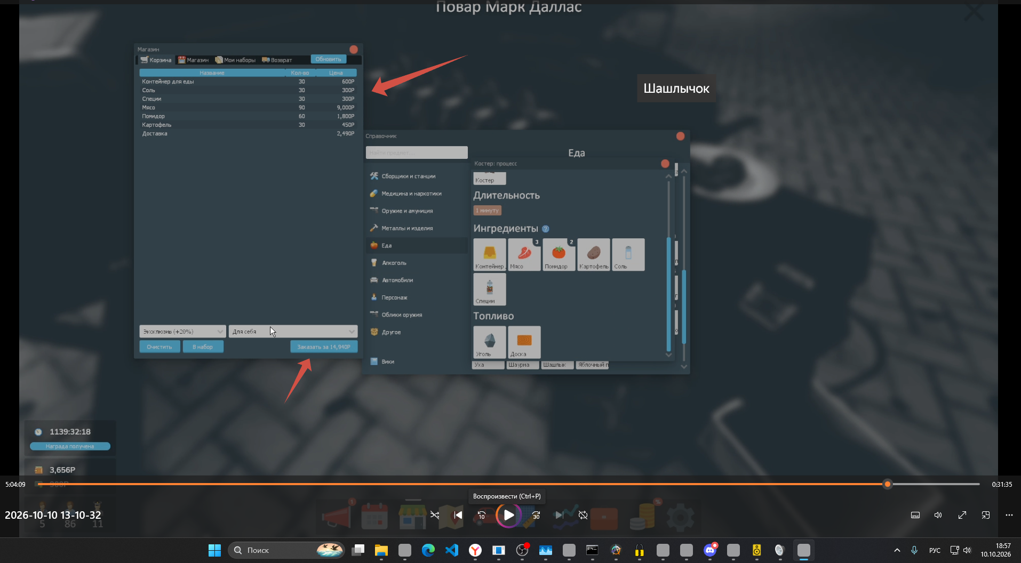Open the Для себя dropdown
The height and width of the screenshot is (563, 1021).
(293, 332)
